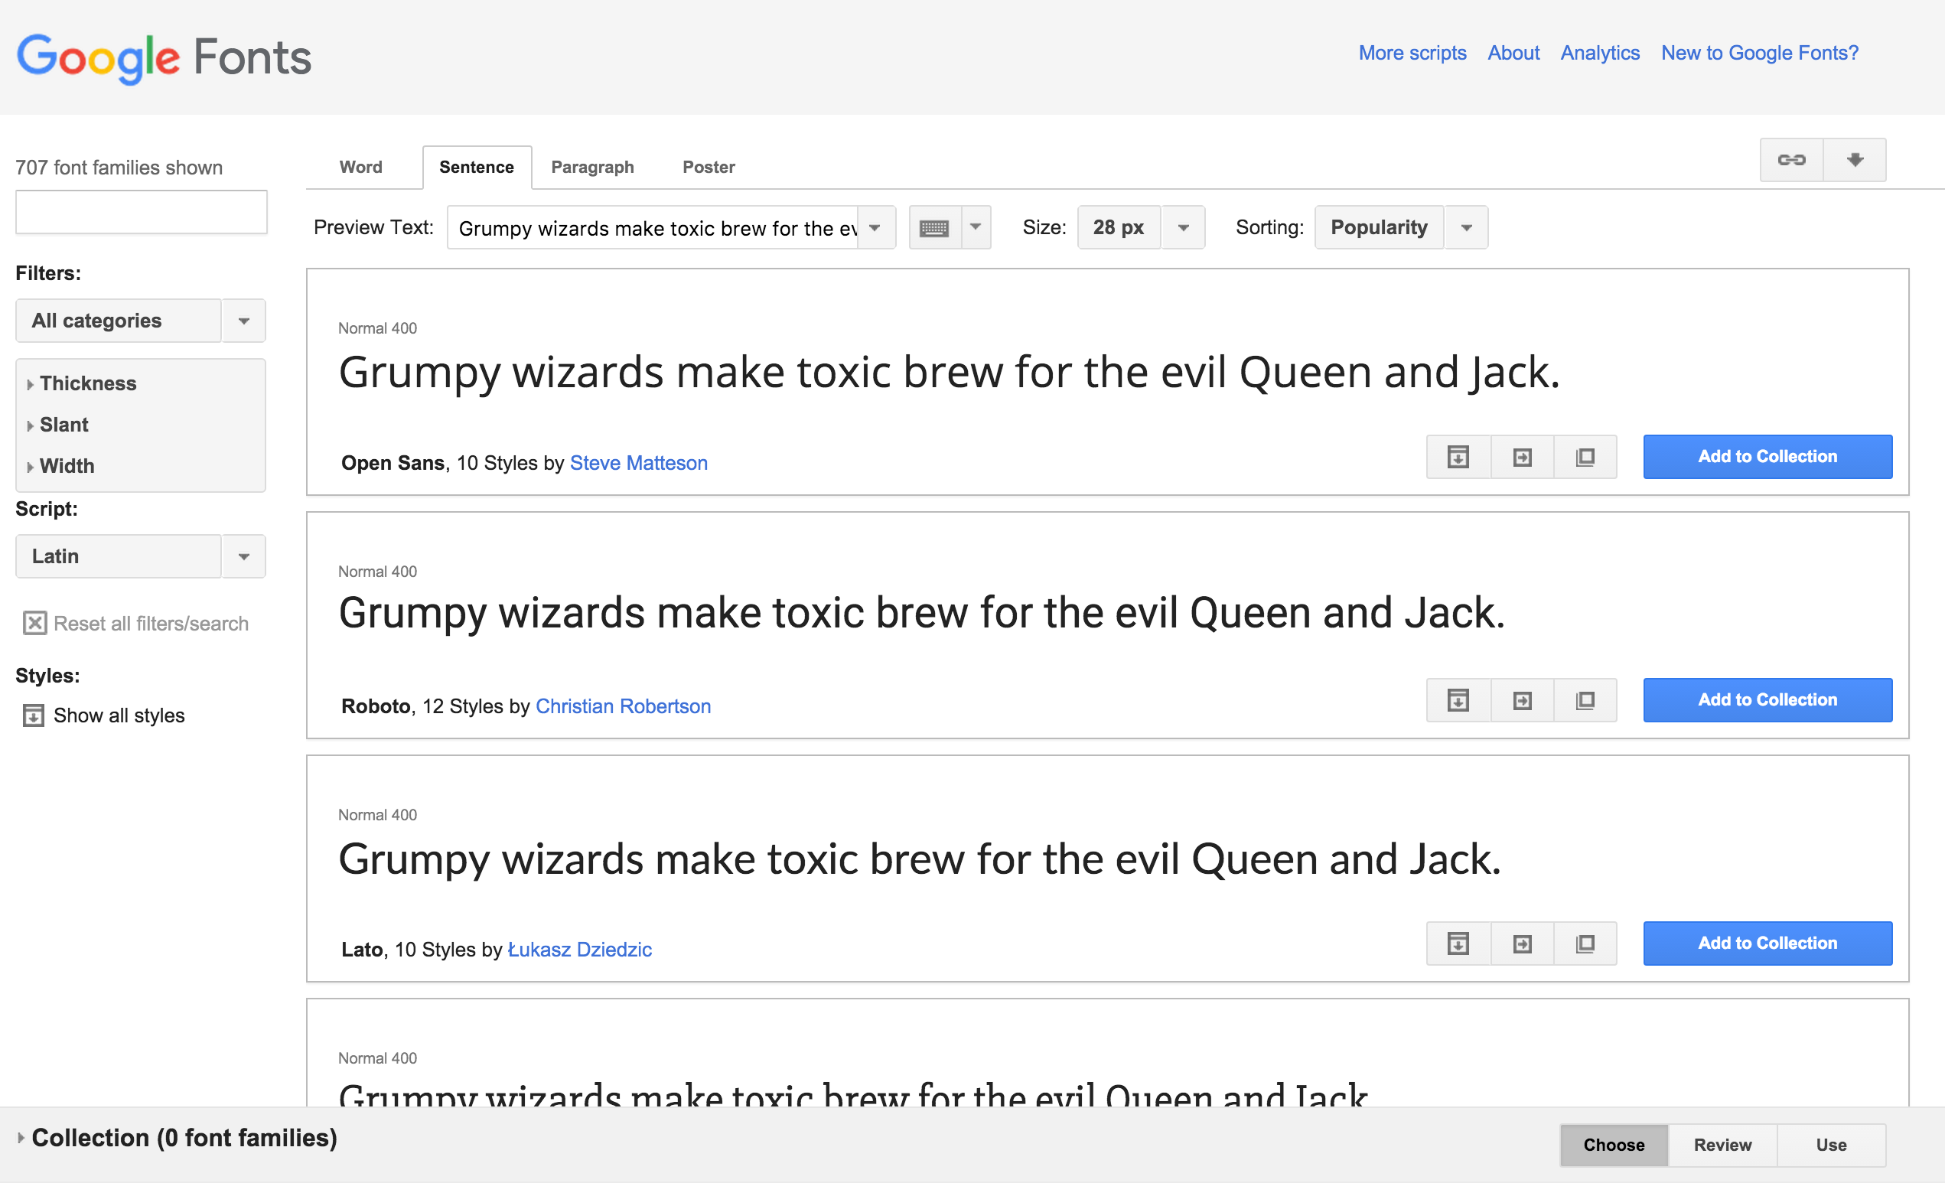The width and height of the screenshot is (1945, 1183).
Task: Switch to the Poster tab
Action: coord(708,168)
